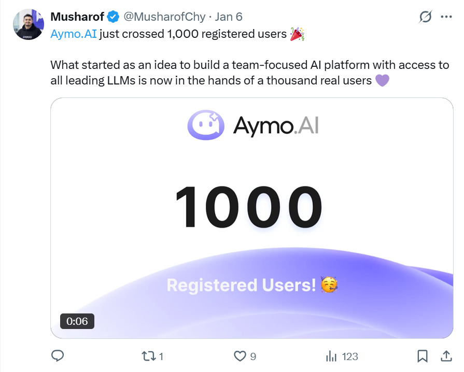
Task: Click the reply count area
Action: pyautogui.click(x=58, y=356)
